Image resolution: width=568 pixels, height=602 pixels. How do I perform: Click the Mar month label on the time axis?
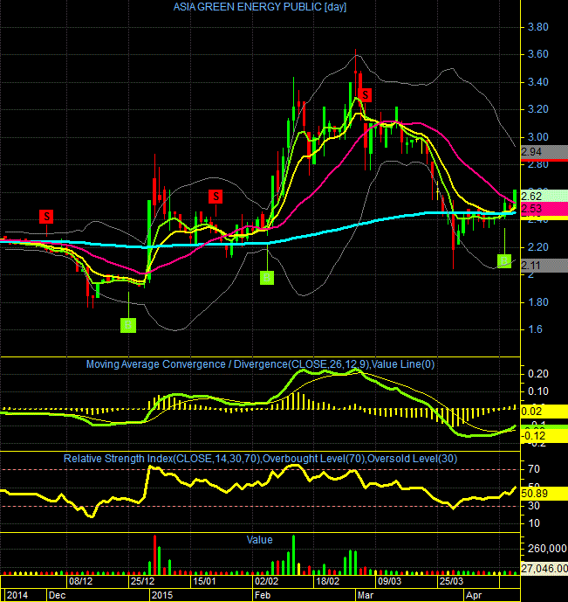pos(366,595)
